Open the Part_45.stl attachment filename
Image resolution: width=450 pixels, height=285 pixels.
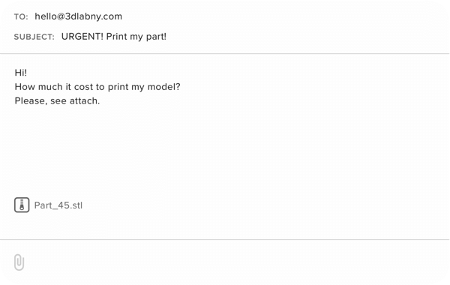[58, 205]
